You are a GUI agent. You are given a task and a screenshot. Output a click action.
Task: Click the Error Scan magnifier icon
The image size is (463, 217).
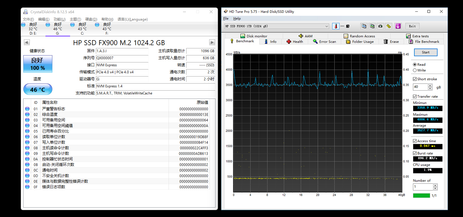315,42
